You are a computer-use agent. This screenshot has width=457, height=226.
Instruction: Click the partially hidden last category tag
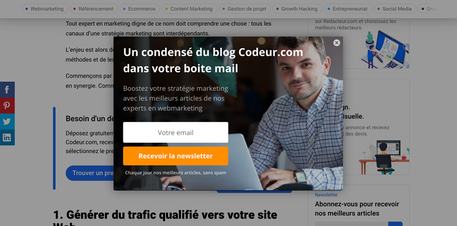coord(428,9)
